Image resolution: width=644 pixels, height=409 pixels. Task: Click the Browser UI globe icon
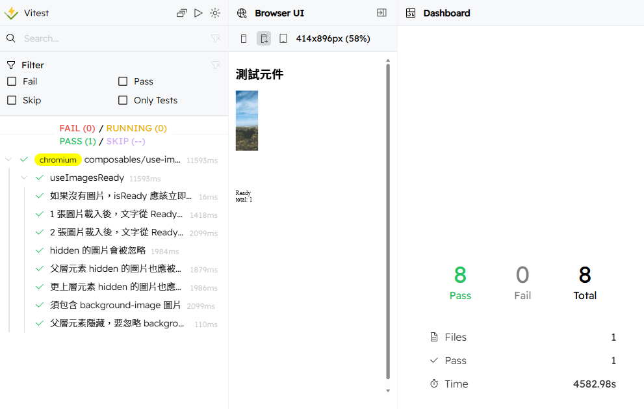(x=242, y=12)
